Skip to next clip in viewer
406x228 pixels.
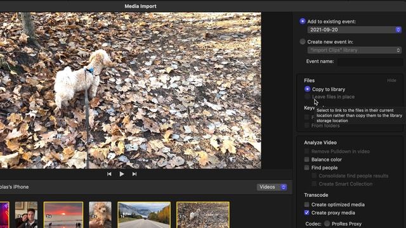click(x=134, y=174)
